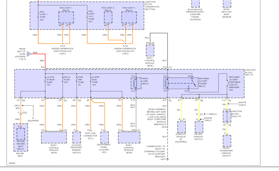279x171 pixels.
Task: Click the Mass Air Flow (MAF) Sensor box
Action: click(x=227, y=3)
